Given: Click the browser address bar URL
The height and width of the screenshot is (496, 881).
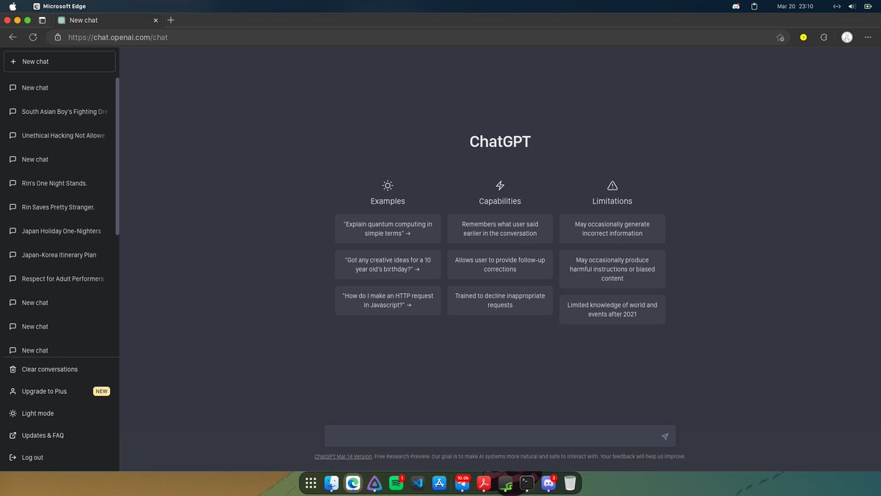Looking at the screenshot, I should coord(117,37).
